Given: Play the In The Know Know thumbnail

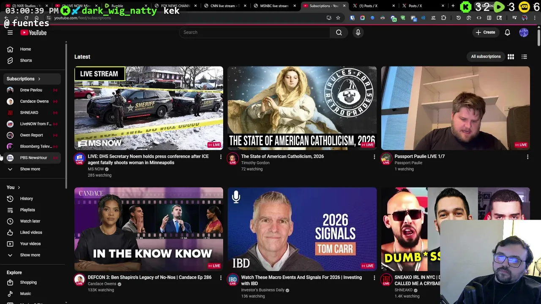Looking at the screenshot, I should tap(149, 229).
